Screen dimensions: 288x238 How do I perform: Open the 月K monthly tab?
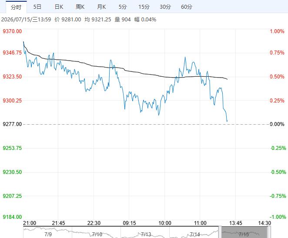(101, 7)
